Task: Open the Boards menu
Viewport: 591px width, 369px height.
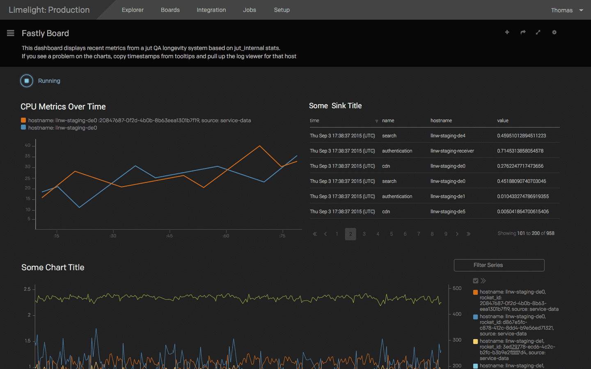Action: [x=170, y=10]
